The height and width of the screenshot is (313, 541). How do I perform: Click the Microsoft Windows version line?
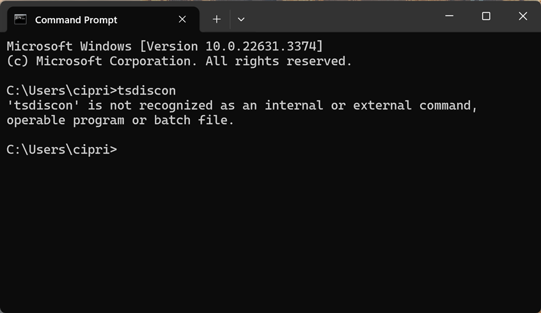(x=164, y=46)
